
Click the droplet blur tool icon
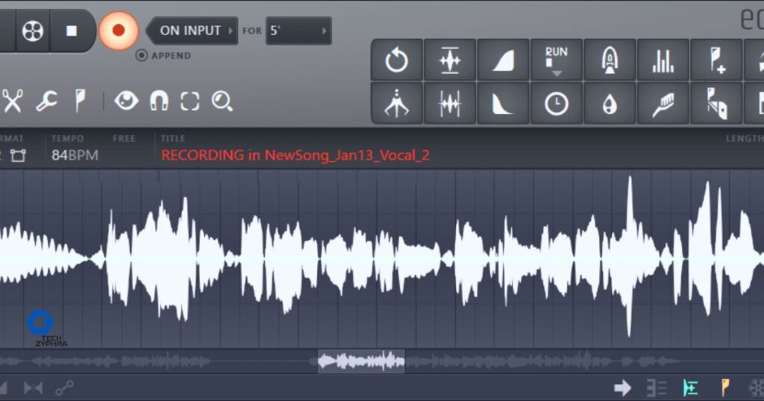tap(610, 103)
